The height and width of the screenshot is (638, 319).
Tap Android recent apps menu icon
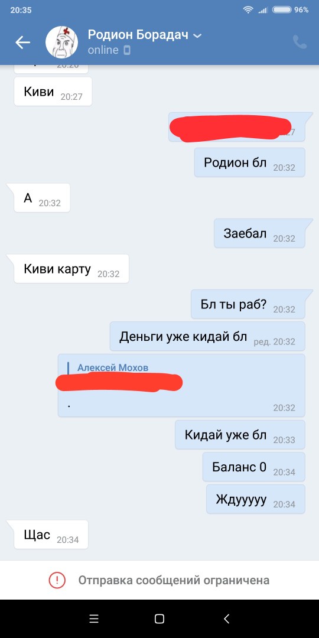pyautogui.click(x=93, y=619)
